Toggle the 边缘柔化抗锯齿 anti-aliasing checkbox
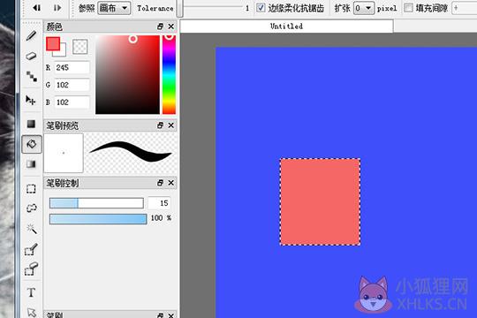The height and width of the screenshot is (318, 477). 261,8
